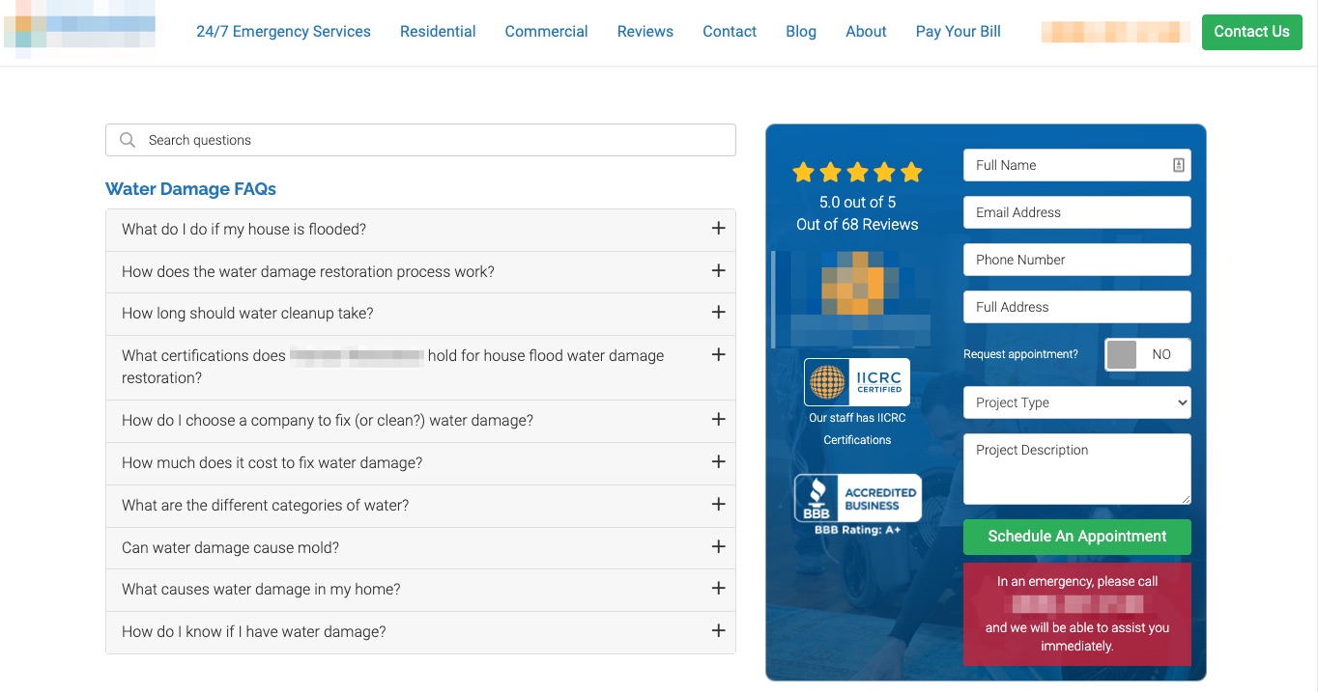
Task: Open the Project Type dropdown
Action: (1076, 402)
